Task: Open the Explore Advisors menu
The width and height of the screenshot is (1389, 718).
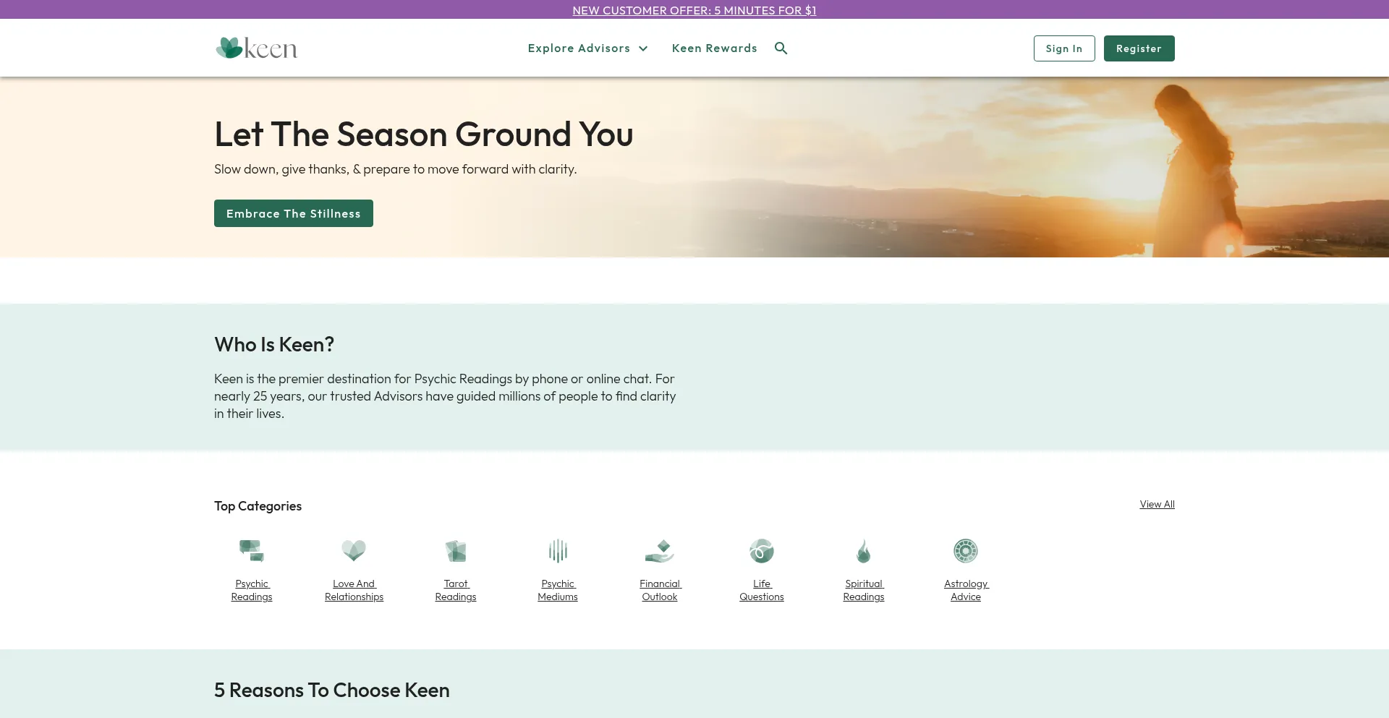Action: (x=579, y=48)
